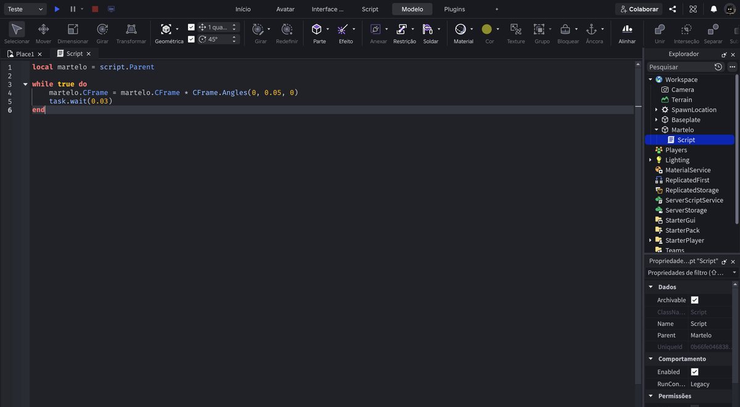740x407 pixels.
Task: Switch to the Plugins tab
Action: pos(454,9)
